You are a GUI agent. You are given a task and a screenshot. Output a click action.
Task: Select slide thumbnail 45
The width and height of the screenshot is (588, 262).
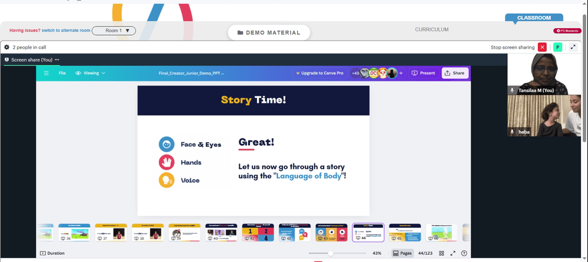pyautogui.click(x=405, y=233)
